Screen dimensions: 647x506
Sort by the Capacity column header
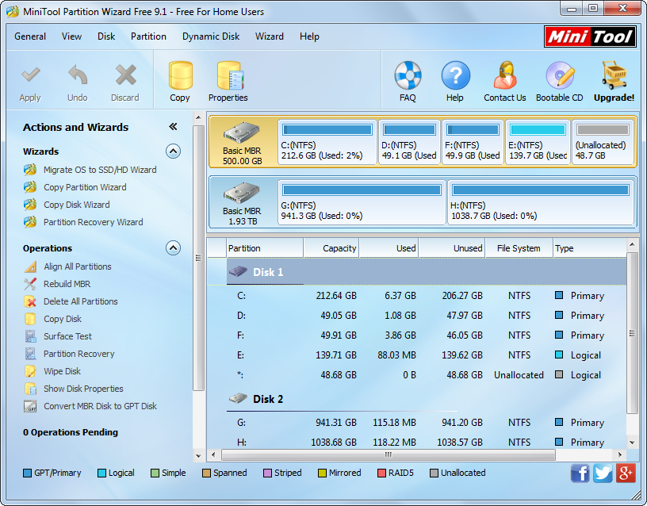pos(331,248)
